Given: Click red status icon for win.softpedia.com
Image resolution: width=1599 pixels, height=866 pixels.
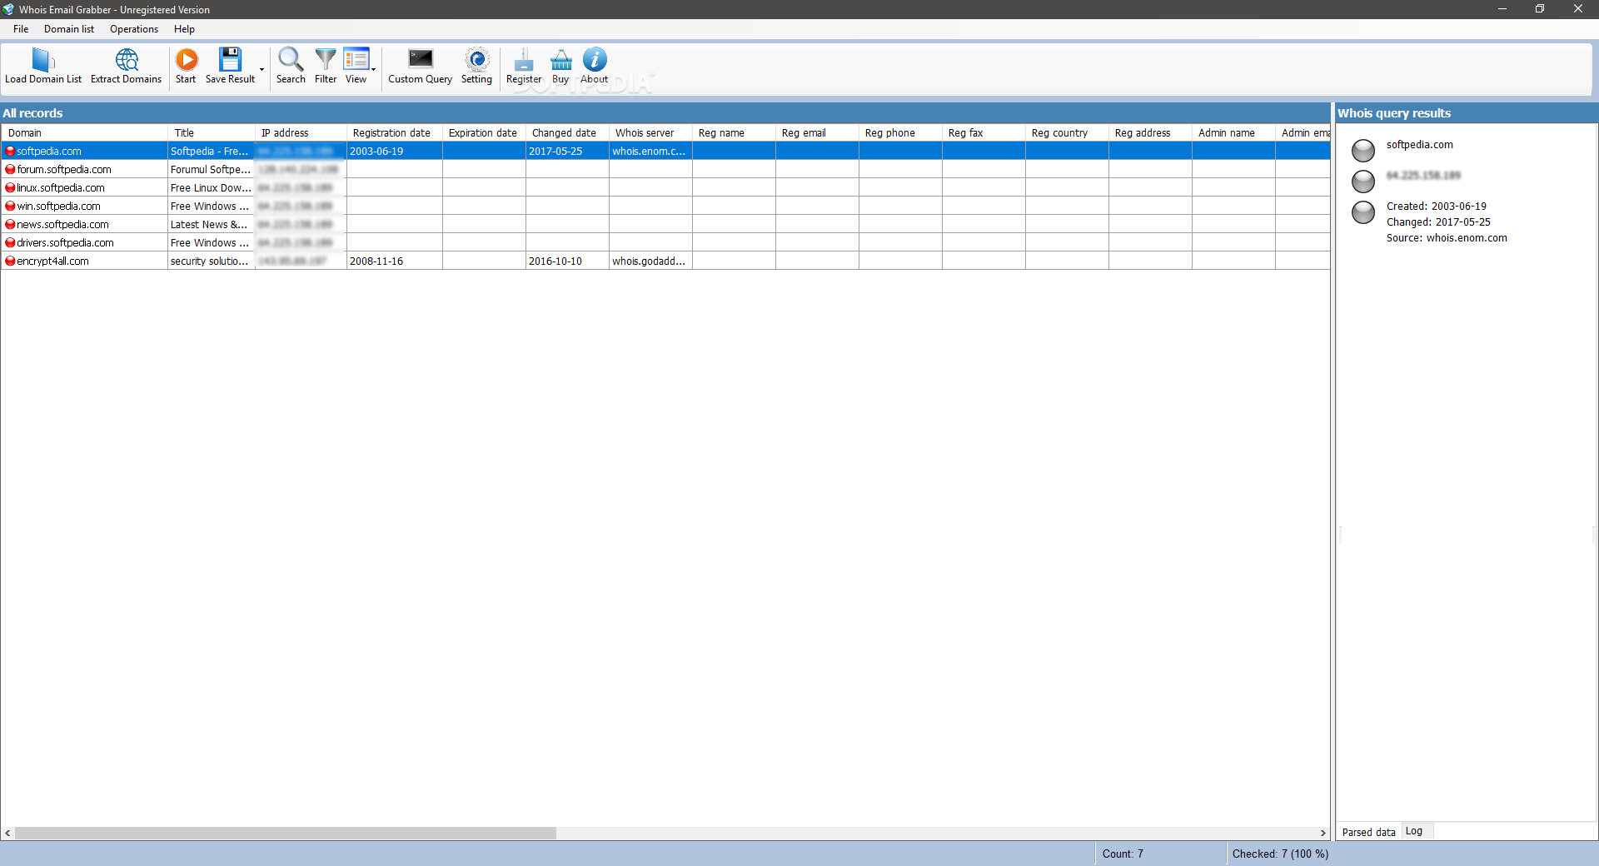Looking at the screenshot, I should pos(10,207).
